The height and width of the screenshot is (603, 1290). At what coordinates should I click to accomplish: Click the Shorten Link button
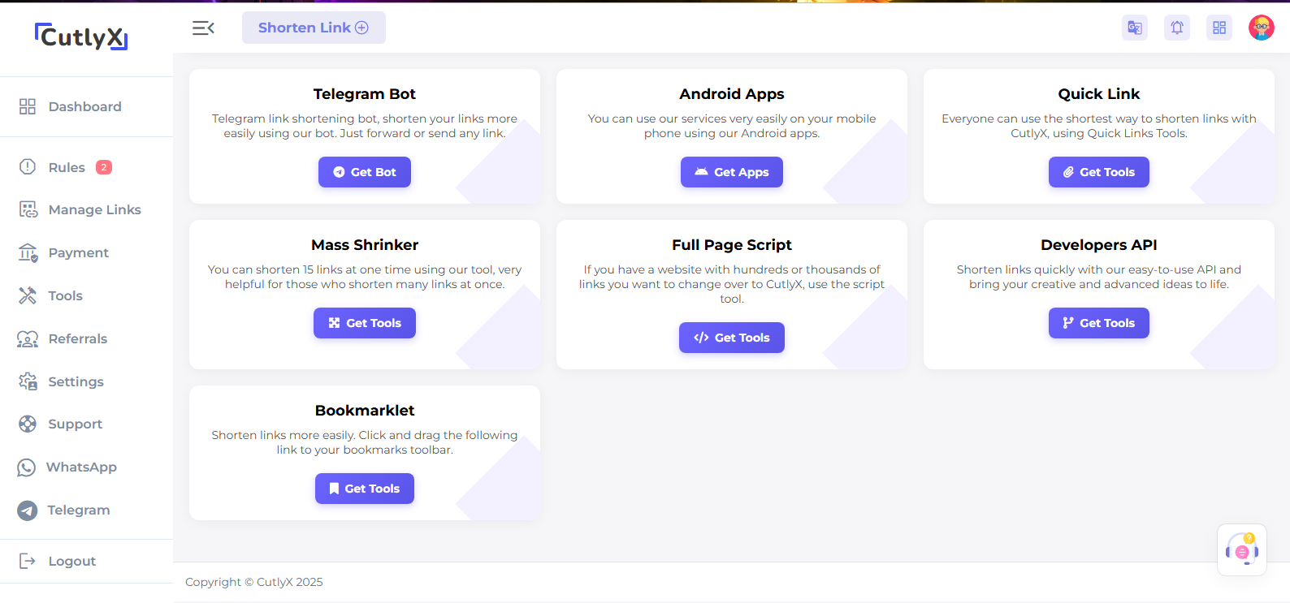pyautogui.click(x=314, y=28)
